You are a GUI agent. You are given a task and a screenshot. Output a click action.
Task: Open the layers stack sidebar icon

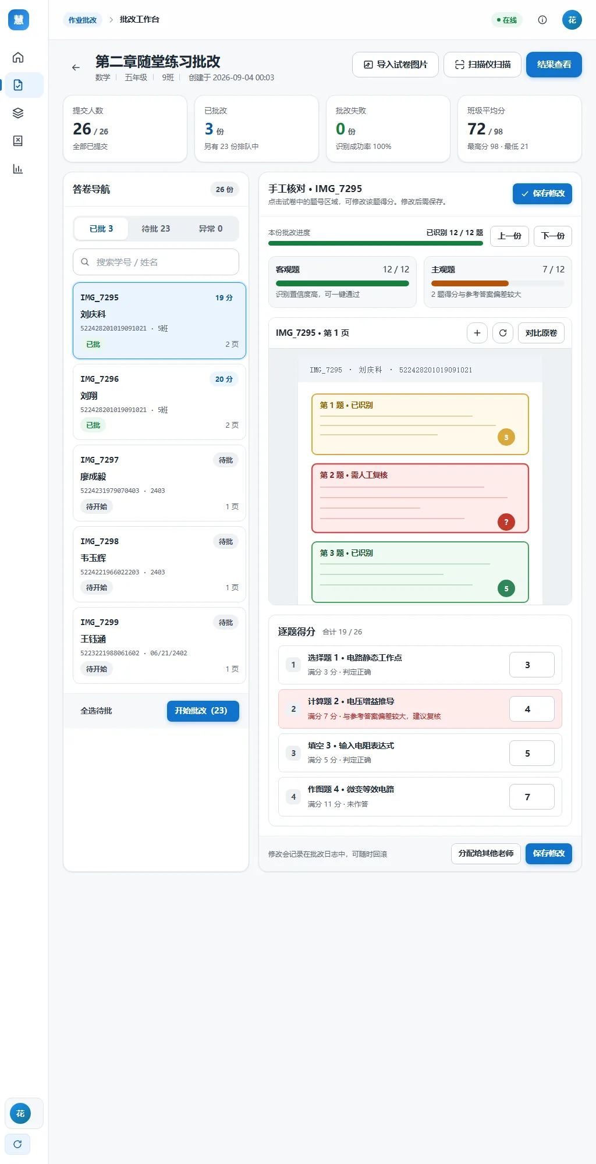pos(18,113)
